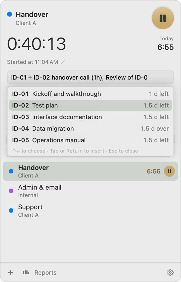The image size is (181, 282).
Task: Click into the notes field with ID-01 text
Action: tap(90, 78)
